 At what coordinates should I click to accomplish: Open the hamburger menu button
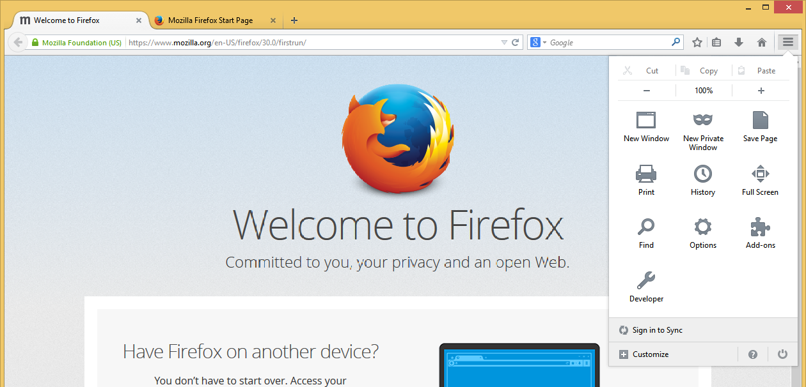[x=787, y=42]
